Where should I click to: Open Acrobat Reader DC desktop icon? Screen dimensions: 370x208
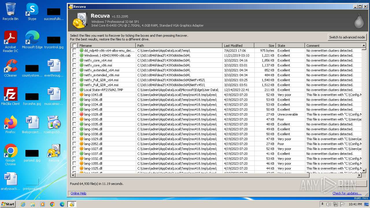[x=10, y=42]
